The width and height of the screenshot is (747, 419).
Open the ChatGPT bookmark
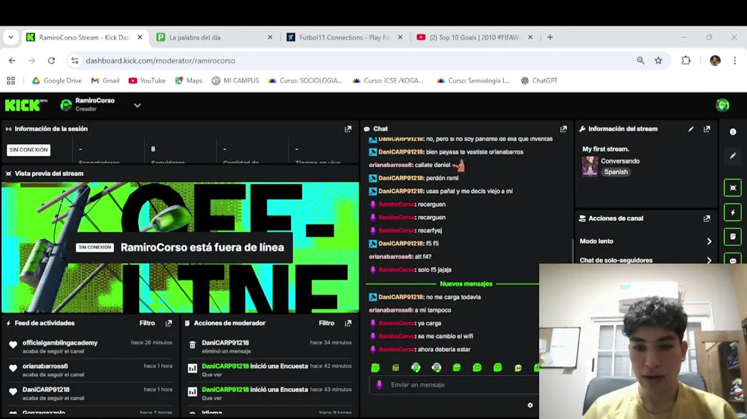coord(539,81)
